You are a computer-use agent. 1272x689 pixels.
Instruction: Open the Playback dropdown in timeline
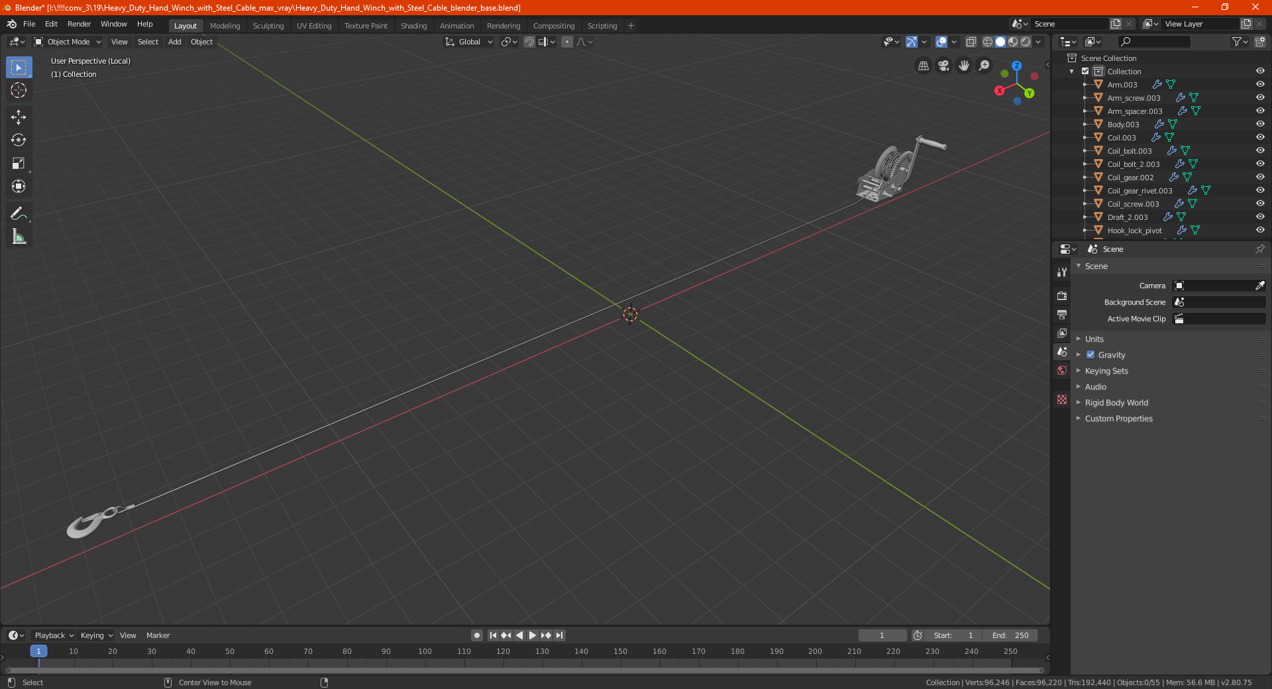54,635
